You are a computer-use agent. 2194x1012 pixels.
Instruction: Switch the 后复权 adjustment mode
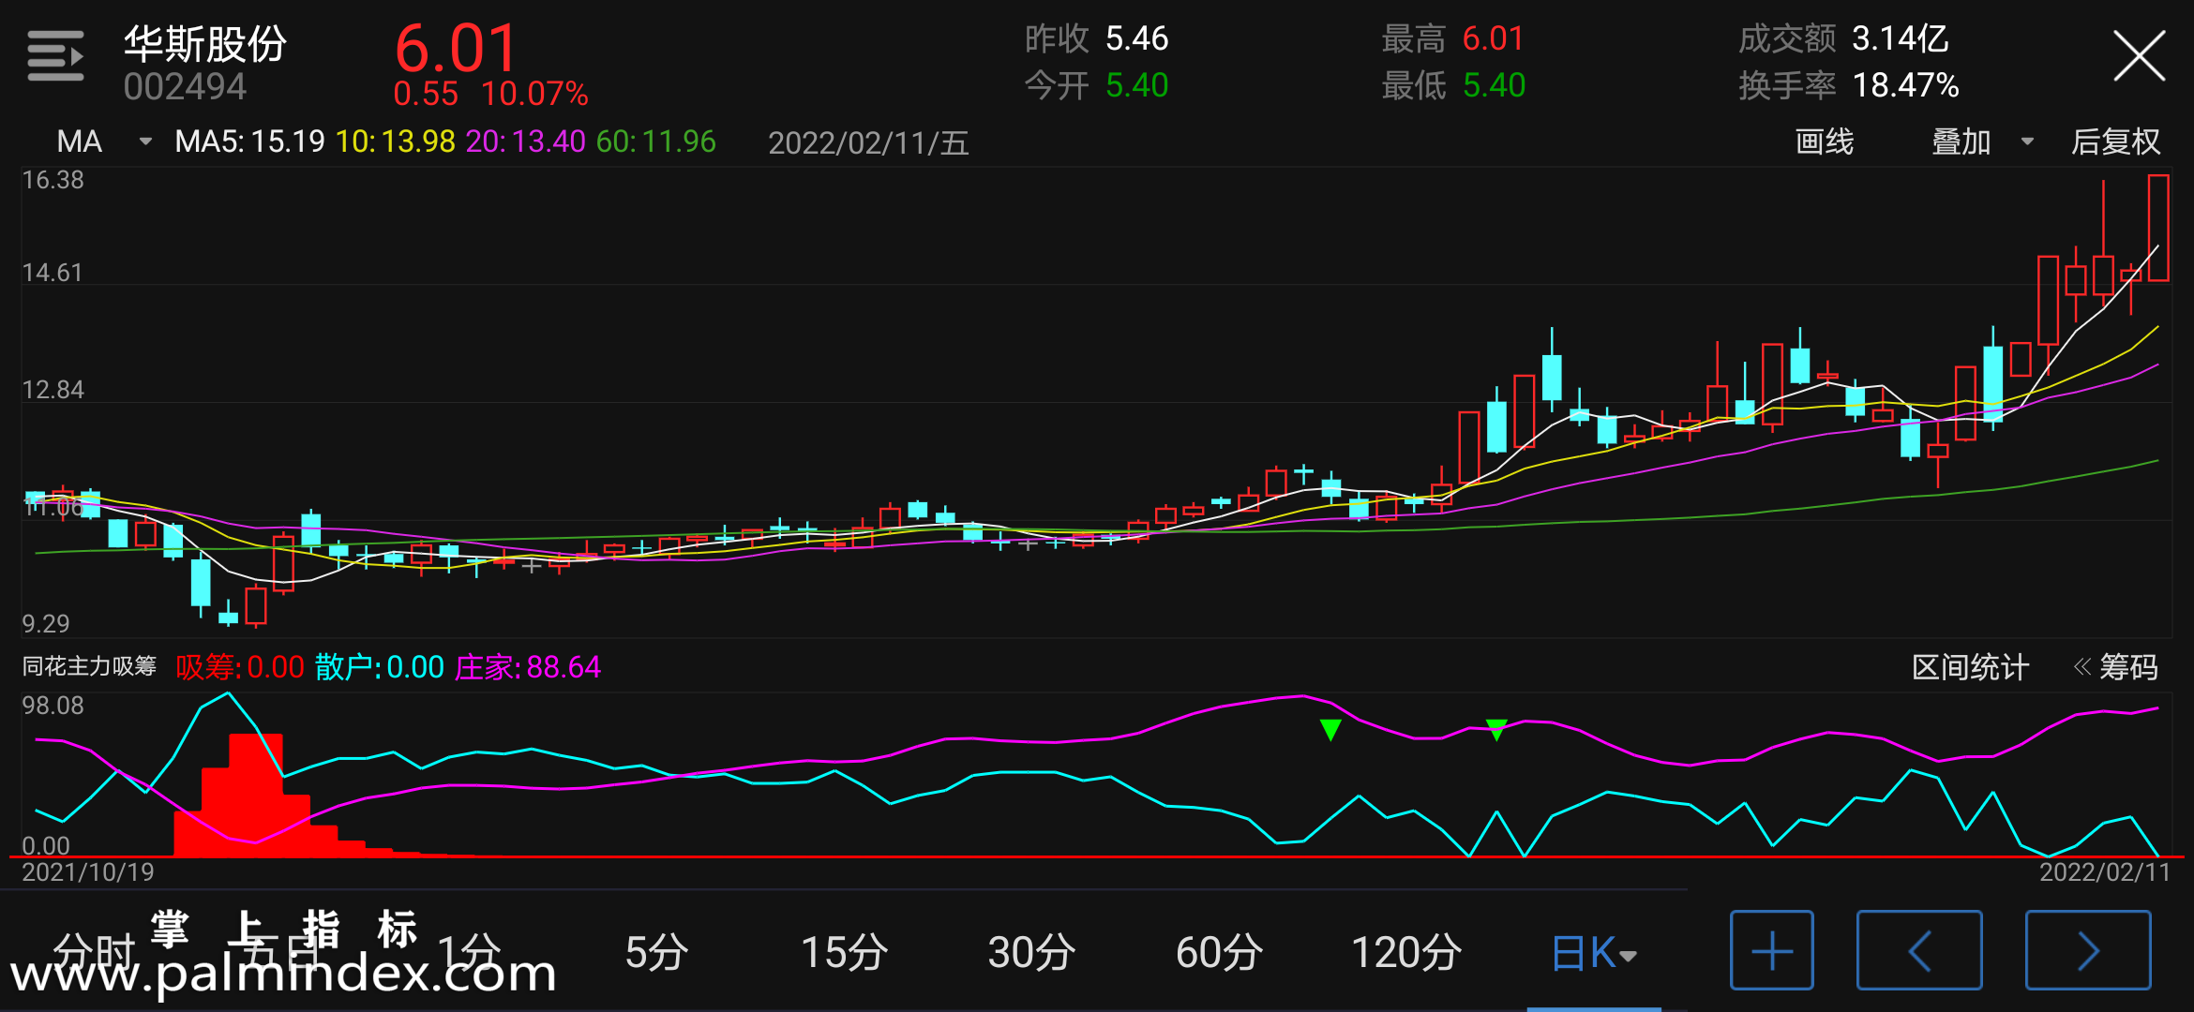2116,141
